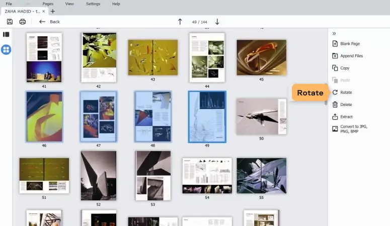Collapse the right tools panel chevron
Viewport: 390px width, 226px height.
(334, 34)
